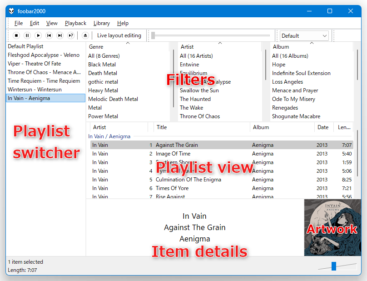Click the foobar2000 app icon in title bar
367x281 pixels.
coord(11,11)
